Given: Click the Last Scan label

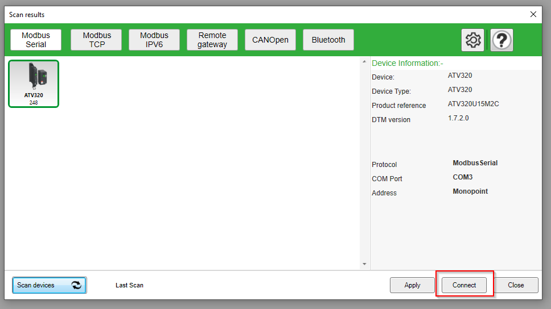Looking at the screenshot, I should pyautogui.click(x=129, y=285).
